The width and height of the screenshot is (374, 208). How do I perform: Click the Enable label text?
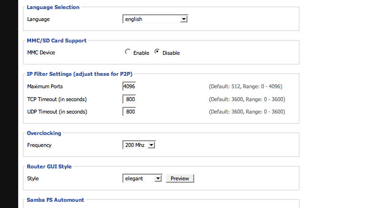click(x=141, y=53)
